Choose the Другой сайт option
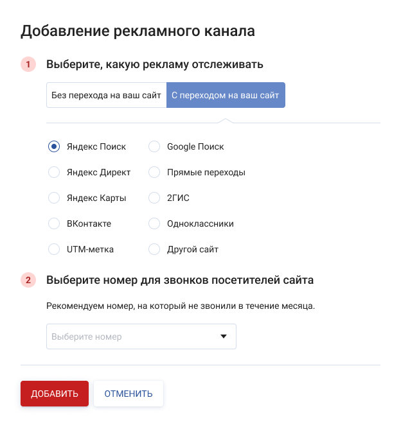Screen dimensions: 401x427 [154, 249]
